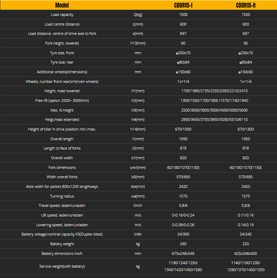Select the Free lift option row label
The width and height of the screenshot is (277, 278).
click(62, 100)
